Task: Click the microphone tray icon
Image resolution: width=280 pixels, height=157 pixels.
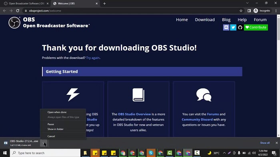Action: pyautogui.click(x=239, y=153)
